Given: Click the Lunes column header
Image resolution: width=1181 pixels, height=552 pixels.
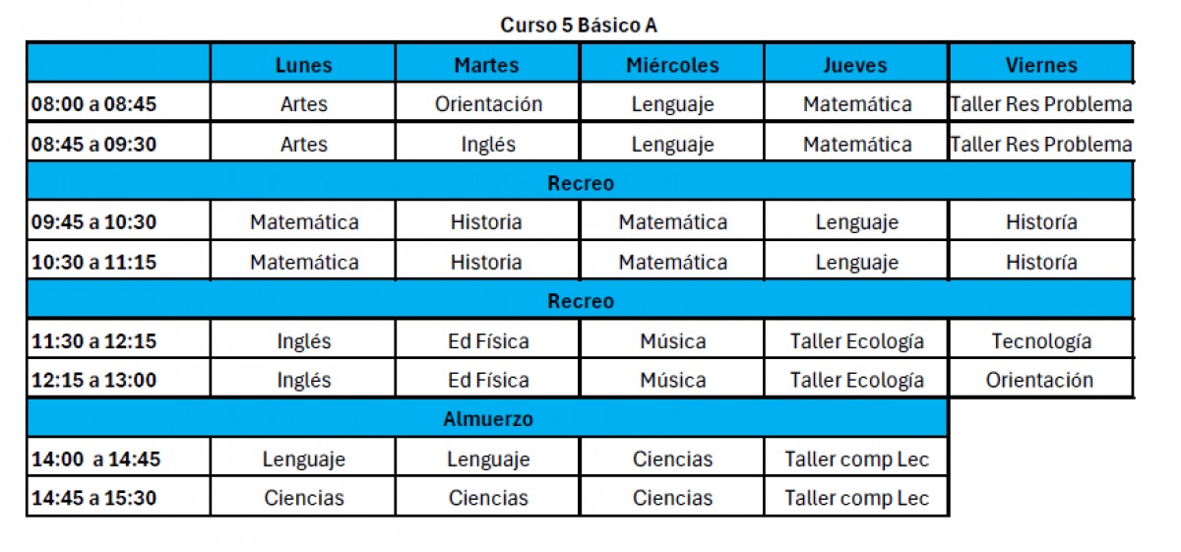Looking at the screenshot, I should pyautogui.click(x=303, y=65).
